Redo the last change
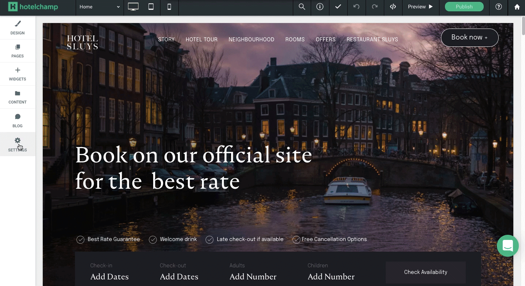This screenshot has height=286, width=525. click(375, 7)
